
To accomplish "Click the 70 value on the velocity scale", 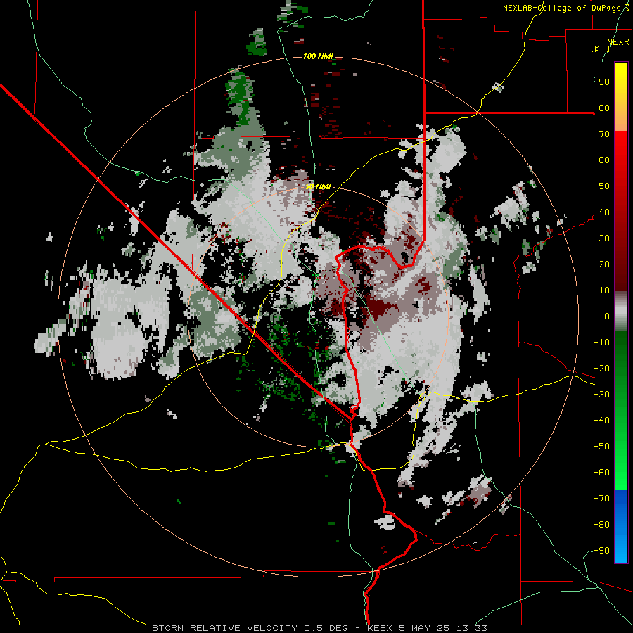I will [x=604, y=134].
